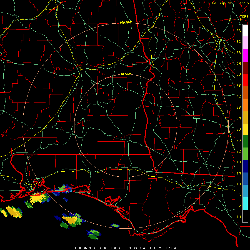Click the navy blue legend swatch
The image size is (250, 250).
[245, 166]
